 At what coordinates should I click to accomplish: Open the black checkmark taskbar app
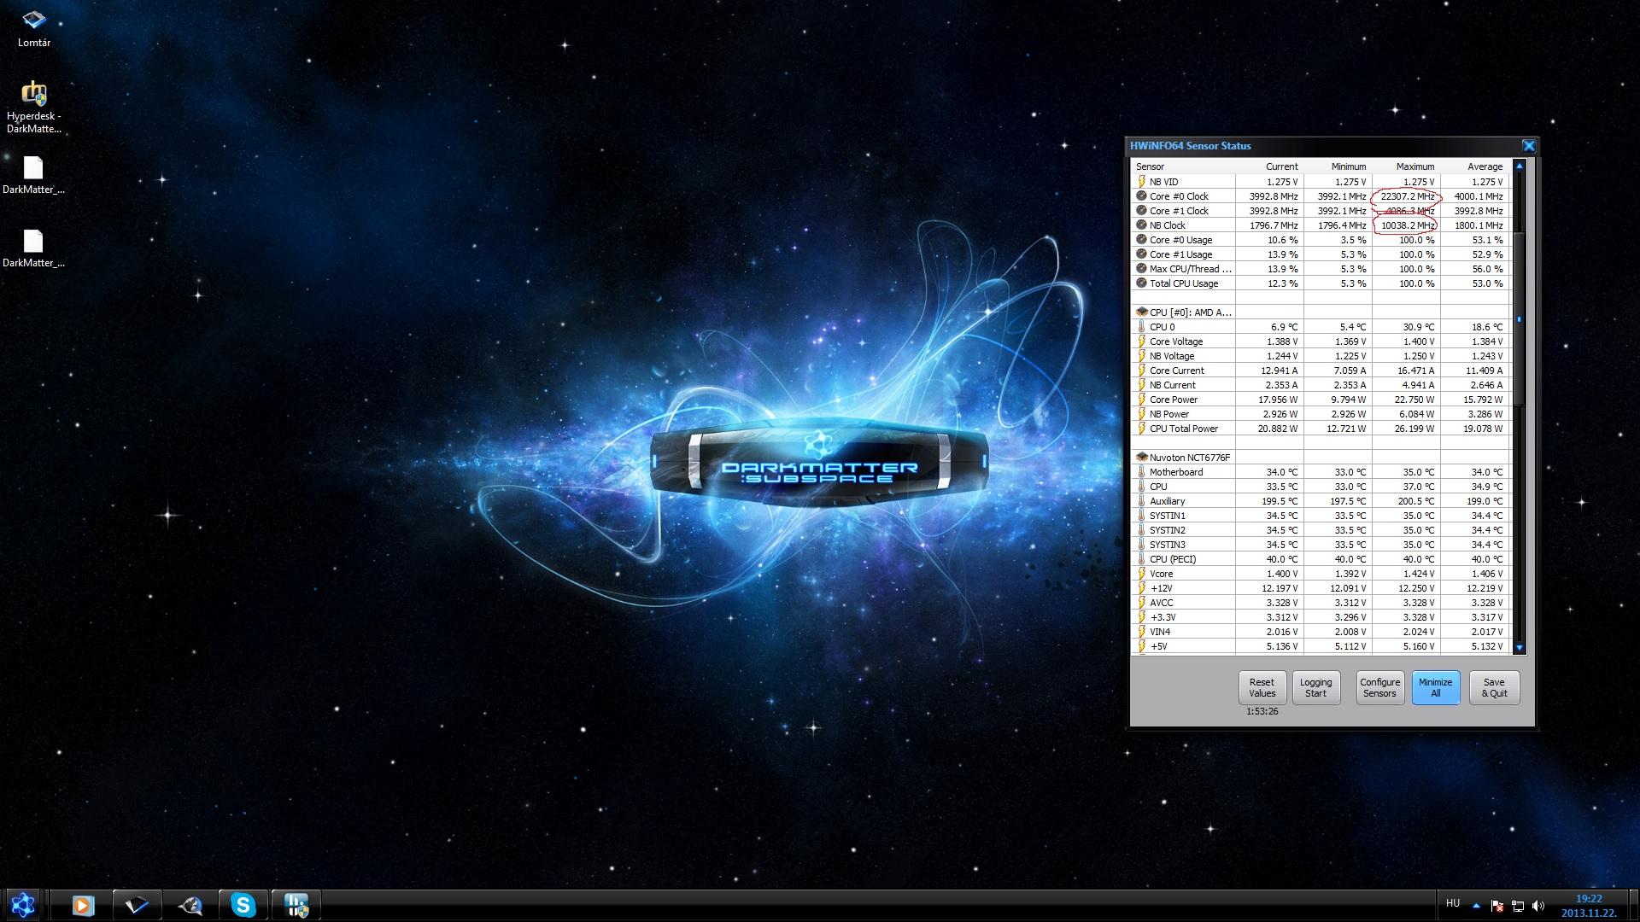[137, 905]
